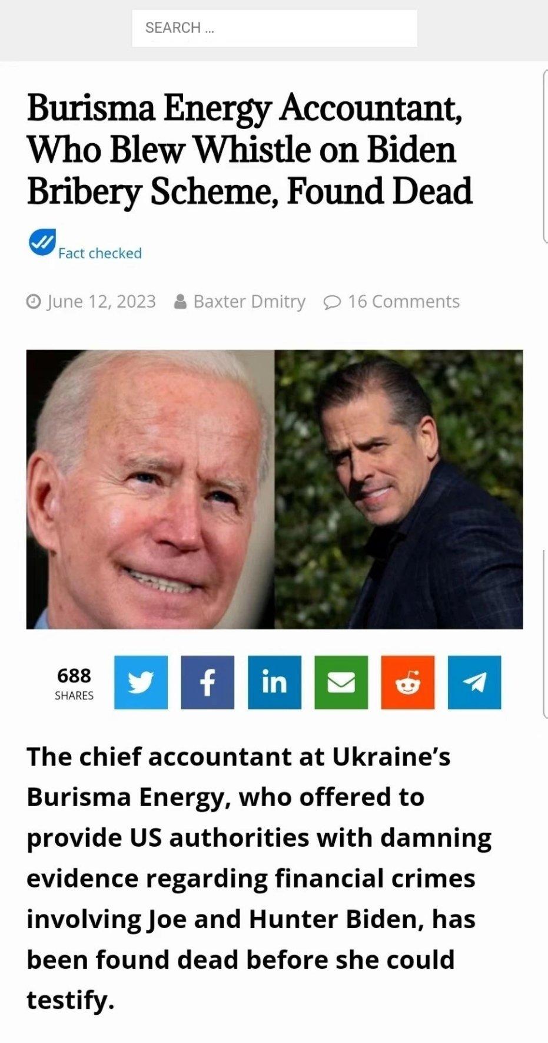Click the right portrait of the article image
The width and height of the screenshot is (548, 1043).
pos(399,489)
